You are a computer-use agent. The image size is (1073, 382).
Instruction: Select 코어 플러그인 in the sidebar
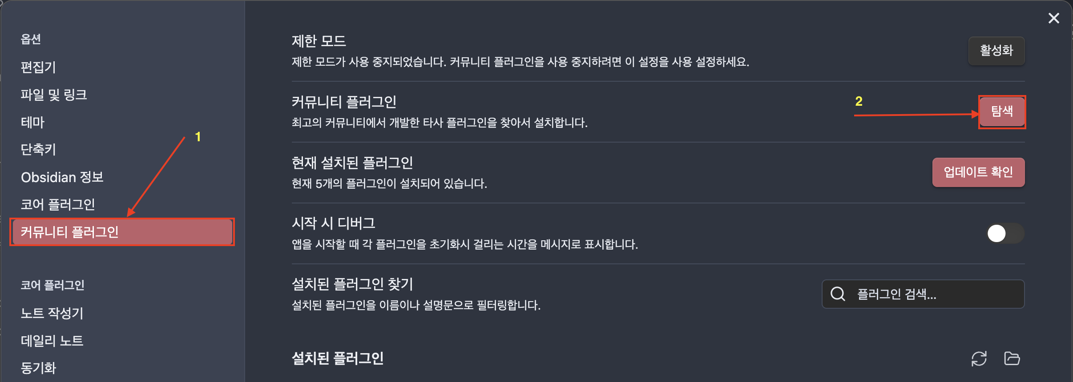pyautogui.click(x=58, y=204)
